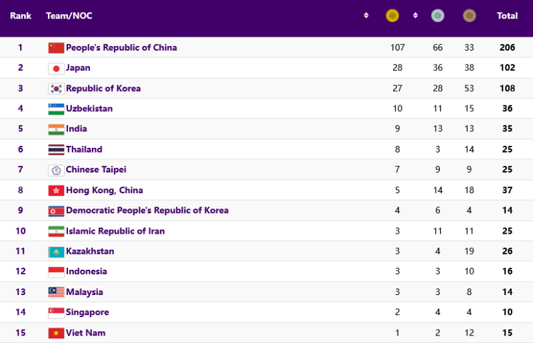Image resolution: width=533 pixels, height=343 pixels.
Task: Select Japan's gold count 28
Action: tap(397, 68)
